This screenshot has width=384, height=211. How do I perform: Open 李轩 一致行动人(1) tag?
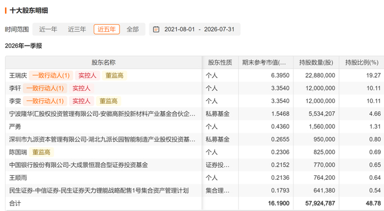click(45, 88)
